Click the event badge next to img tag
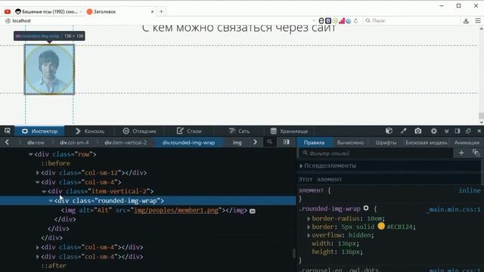The image size is (484, 272). click(x=253, y=211)
